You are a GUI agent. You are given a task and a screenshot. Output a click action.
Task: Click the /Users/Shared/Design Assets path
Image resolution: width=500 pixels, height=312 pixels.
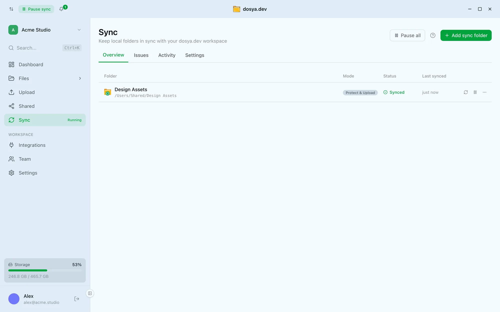[x=145, y=96]
